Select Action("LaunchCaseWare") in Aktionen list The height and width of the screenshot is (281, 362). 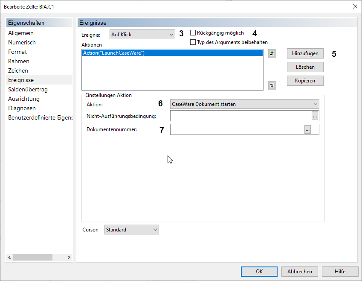pyautogui.click(x=172, y=53)
